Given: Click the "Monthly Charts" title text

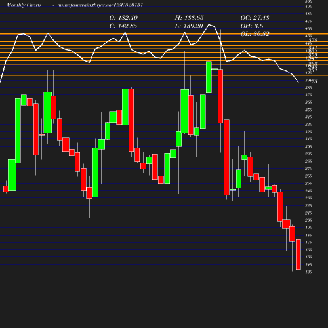Looking at the screenshot, I should (24, 5).
